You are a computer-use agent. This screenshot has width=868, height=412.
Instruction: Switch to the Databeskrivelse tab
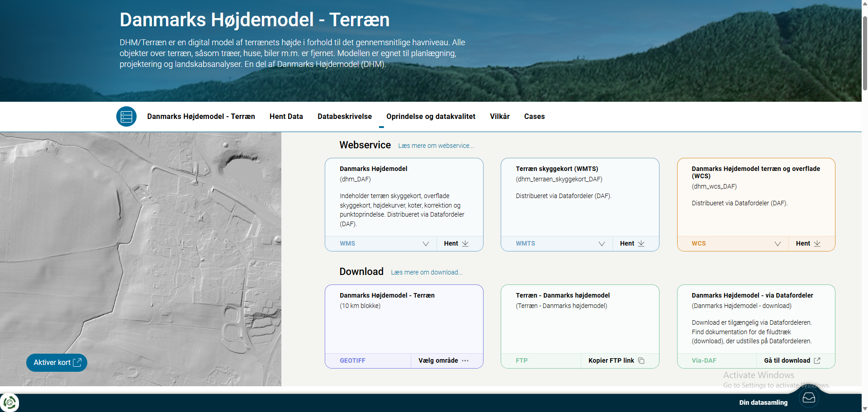pyautogui.click(x=345, y=116)
